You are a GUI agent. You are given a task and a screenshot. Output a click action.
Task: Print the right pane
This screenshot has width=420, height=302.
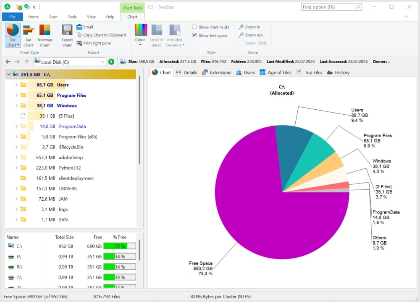click(94, 43)
